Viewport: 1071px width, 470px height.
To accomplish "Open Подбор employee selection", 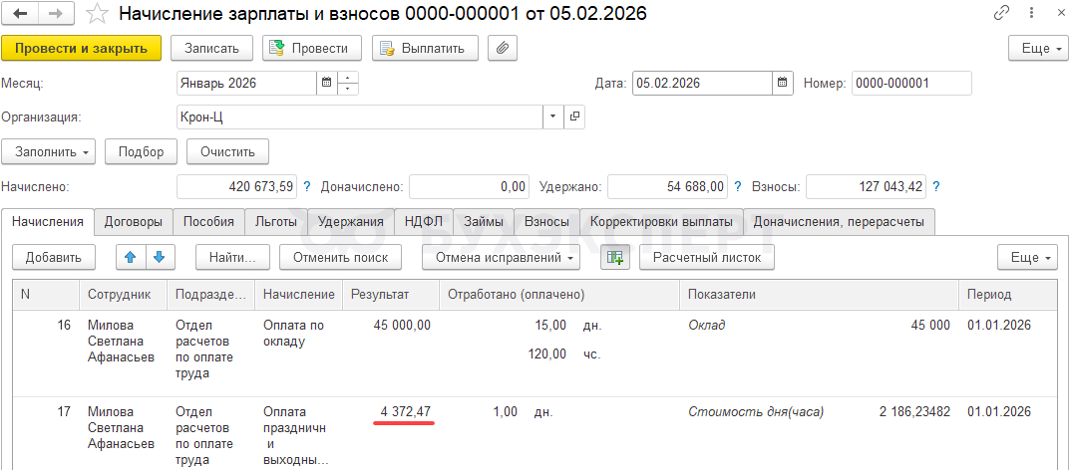I will [x=141, y=152].
